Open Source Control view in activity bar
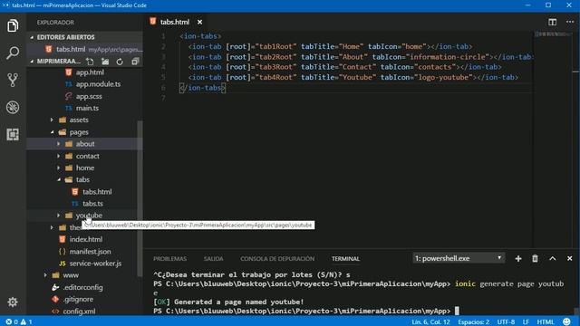The width and height of the screenshot is (580, 326). [13, 81]
